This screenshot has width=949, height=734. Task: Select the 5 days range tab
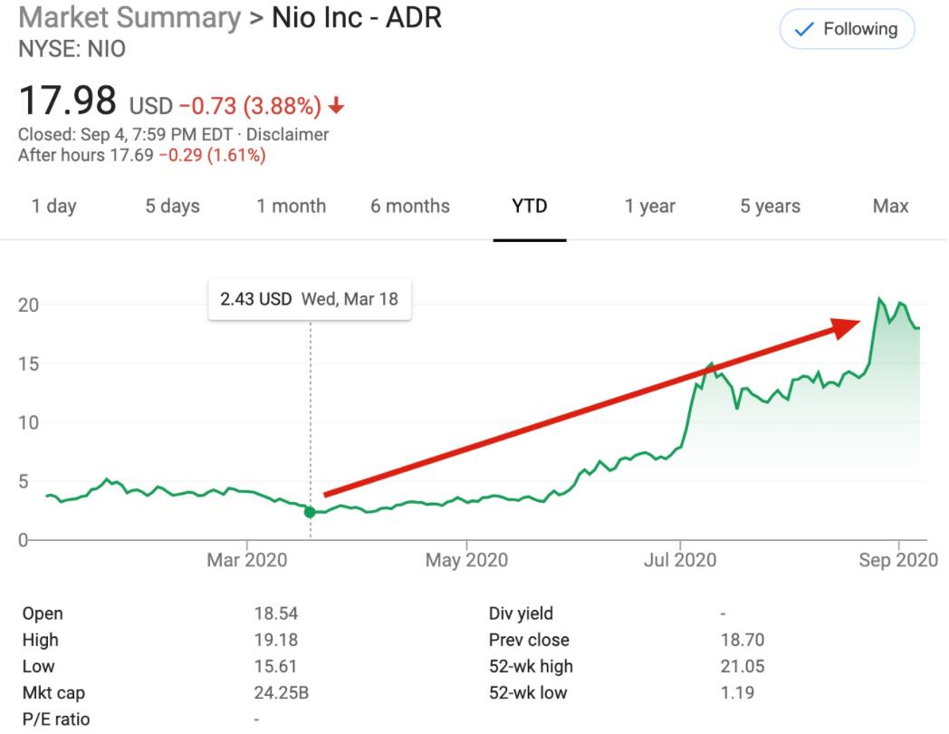point(172,206)
